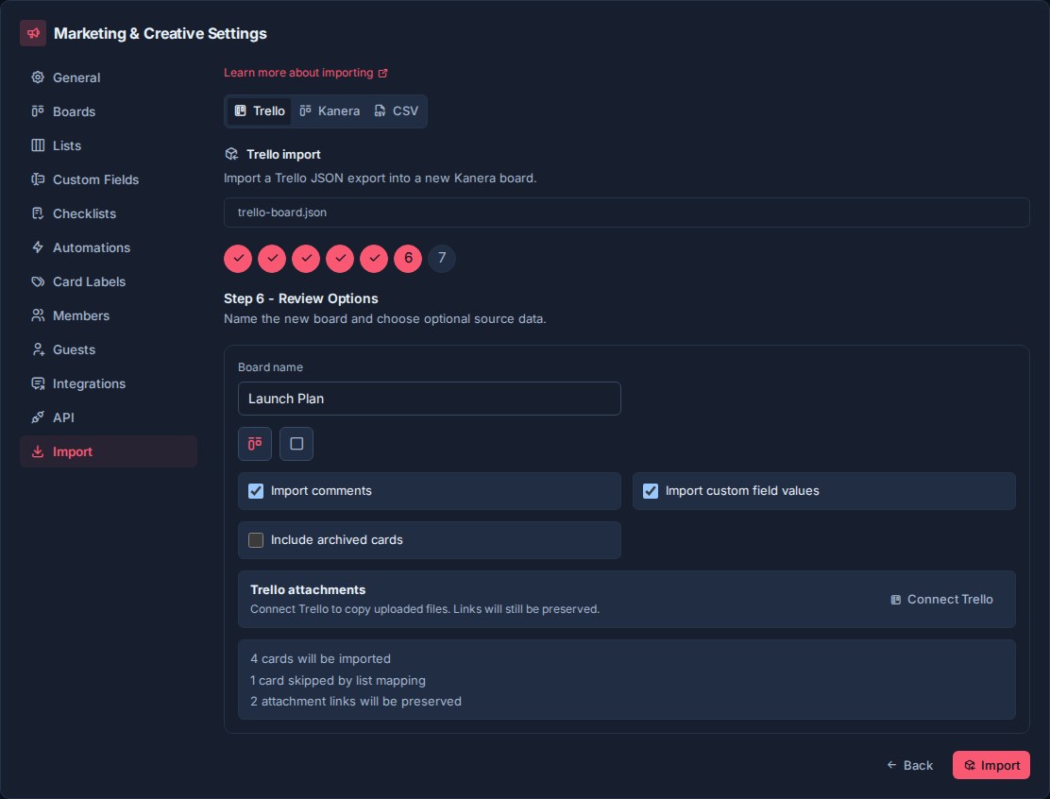Viewport: 1050px width, 799px height.
Task: Click the Connect Trello button
Action: pyautogui.click(x=941, y=600)
